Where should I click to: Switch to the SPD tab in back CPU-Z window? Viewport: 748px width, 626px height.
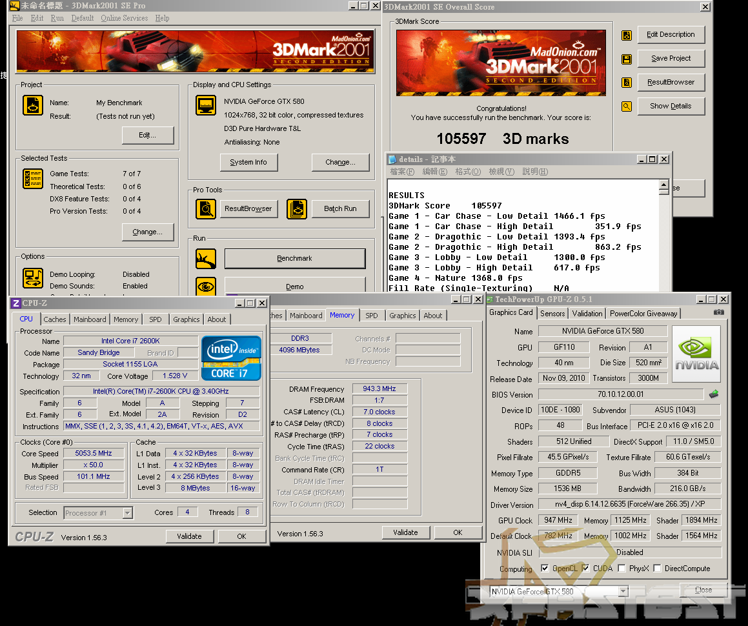point(372,316)
